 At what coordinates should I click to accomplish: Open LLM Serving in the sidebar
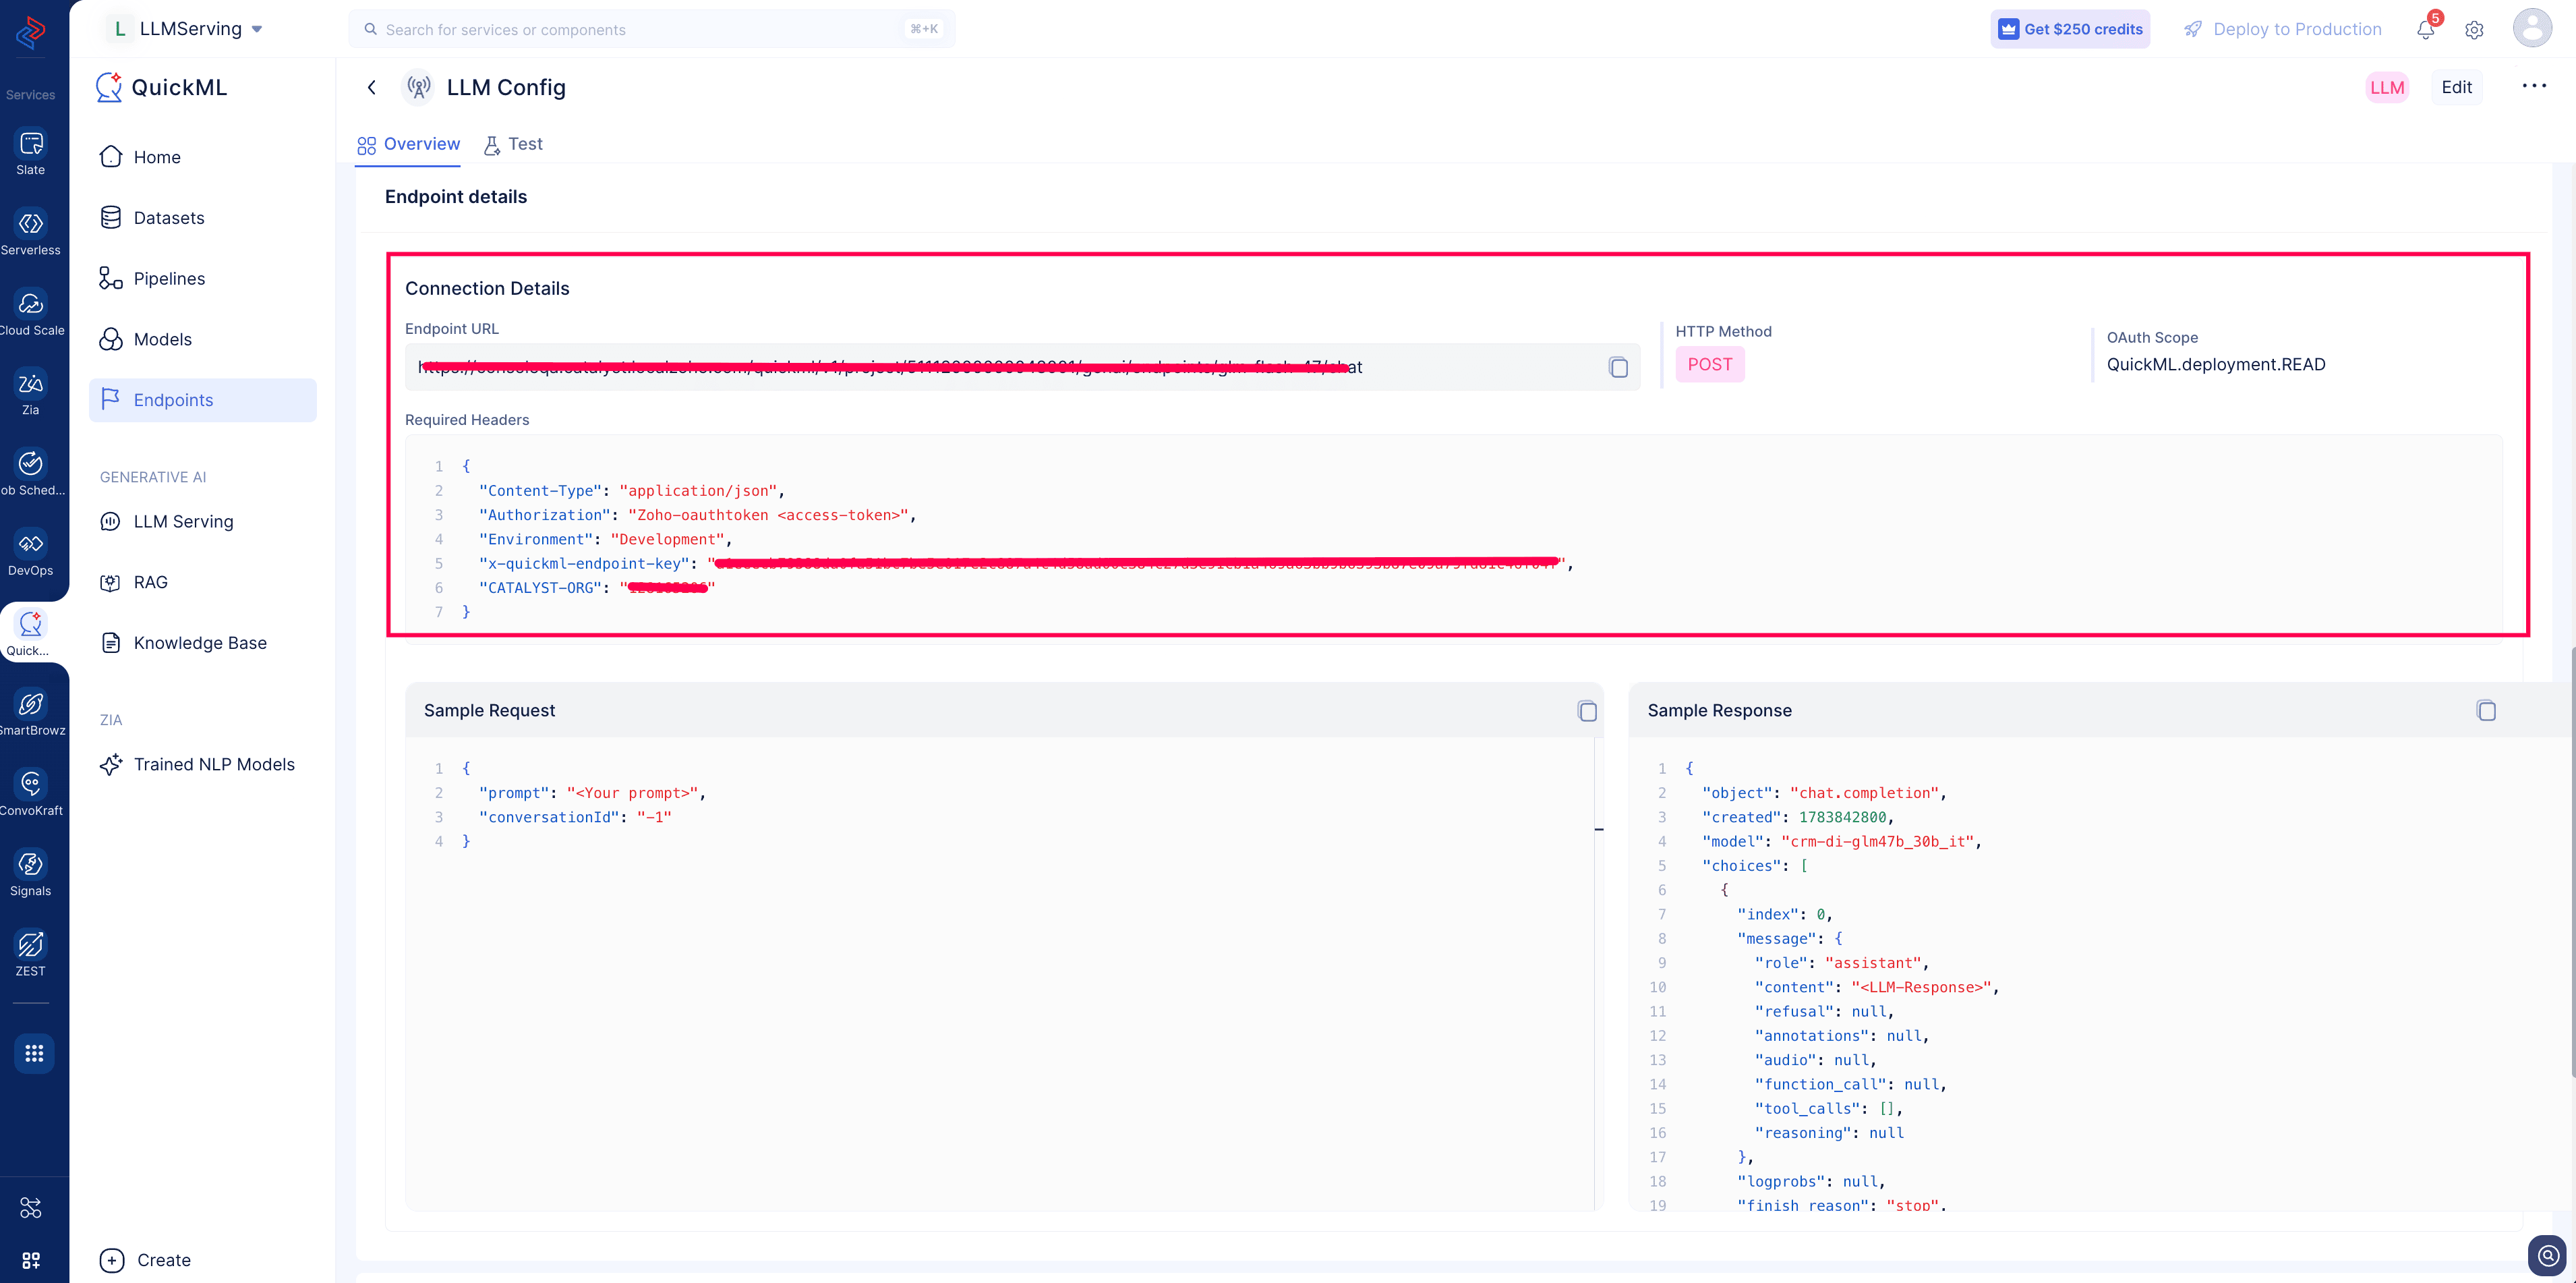pyautogui.click(x=202, y=522)
